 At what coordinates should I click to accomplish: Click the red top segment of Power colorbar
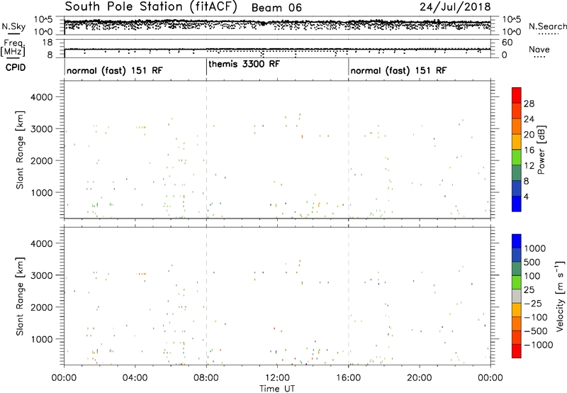point(517,95)
